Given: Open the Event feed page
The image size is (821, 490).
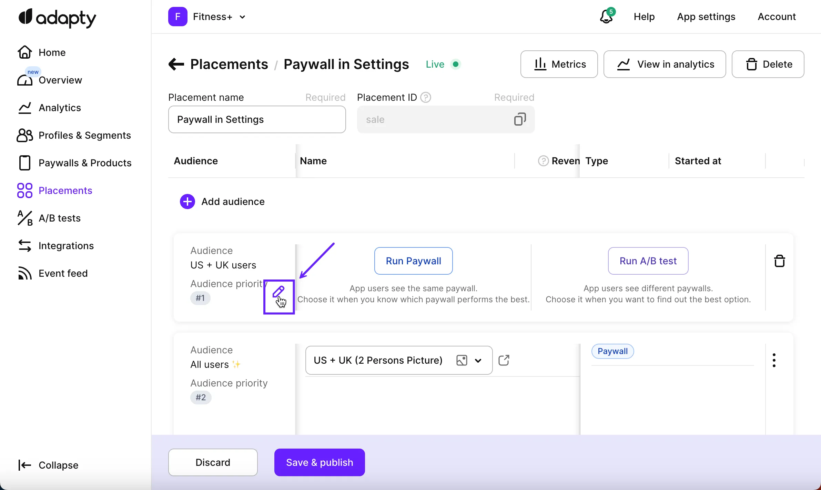Looking at the screenshot, I should point(63,273).
